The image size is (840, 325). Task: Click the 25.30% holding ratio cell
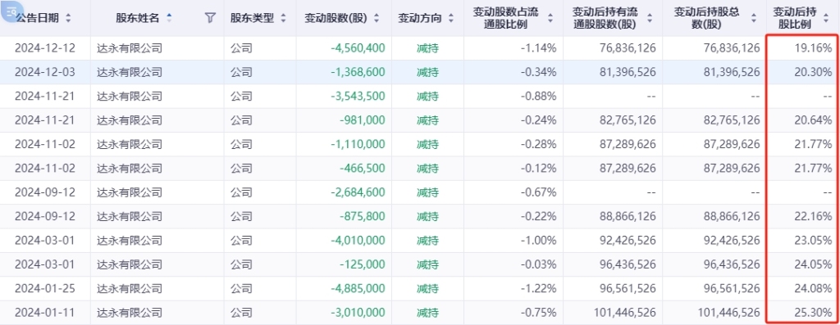814,312
